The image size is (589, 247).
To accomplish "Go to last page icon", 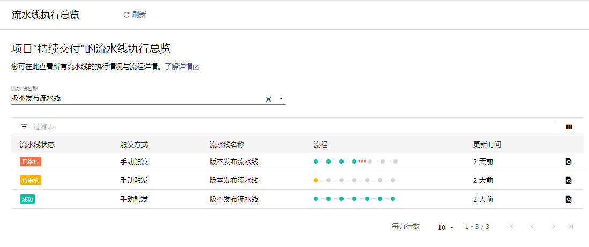I will click(571, 226).
